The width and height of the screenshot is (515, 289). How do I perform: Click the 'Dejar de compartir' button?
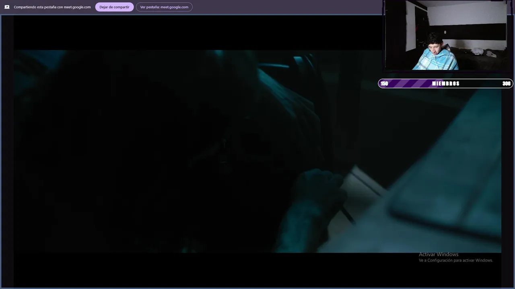114,7
